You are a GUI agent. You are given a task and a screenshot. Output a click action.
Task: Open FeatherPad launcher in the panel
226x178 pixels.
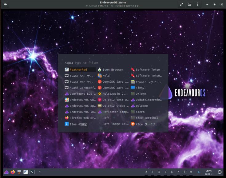coord(26,172)
